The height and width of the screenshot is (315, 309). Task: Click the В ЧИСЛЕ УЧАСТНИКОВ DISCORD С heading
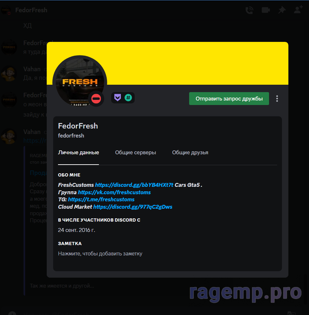pyautogui.click(x=99, y=220)
